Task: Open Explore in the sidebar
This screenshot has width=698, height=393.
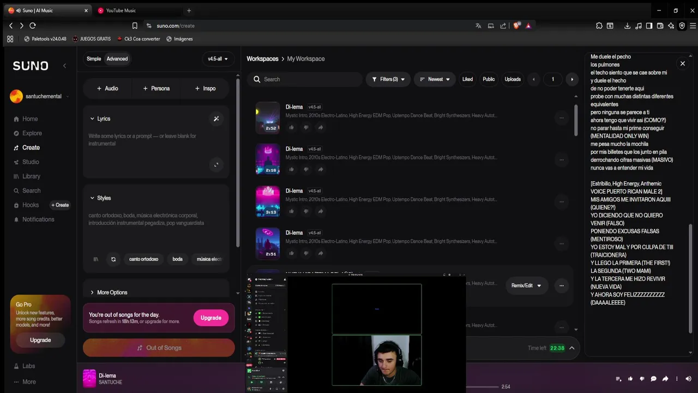Action: tap(32, 133)
